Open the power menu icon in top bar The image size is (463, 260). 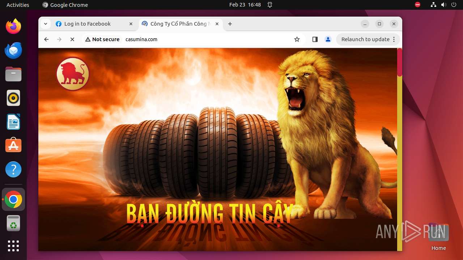coord(454,5)
